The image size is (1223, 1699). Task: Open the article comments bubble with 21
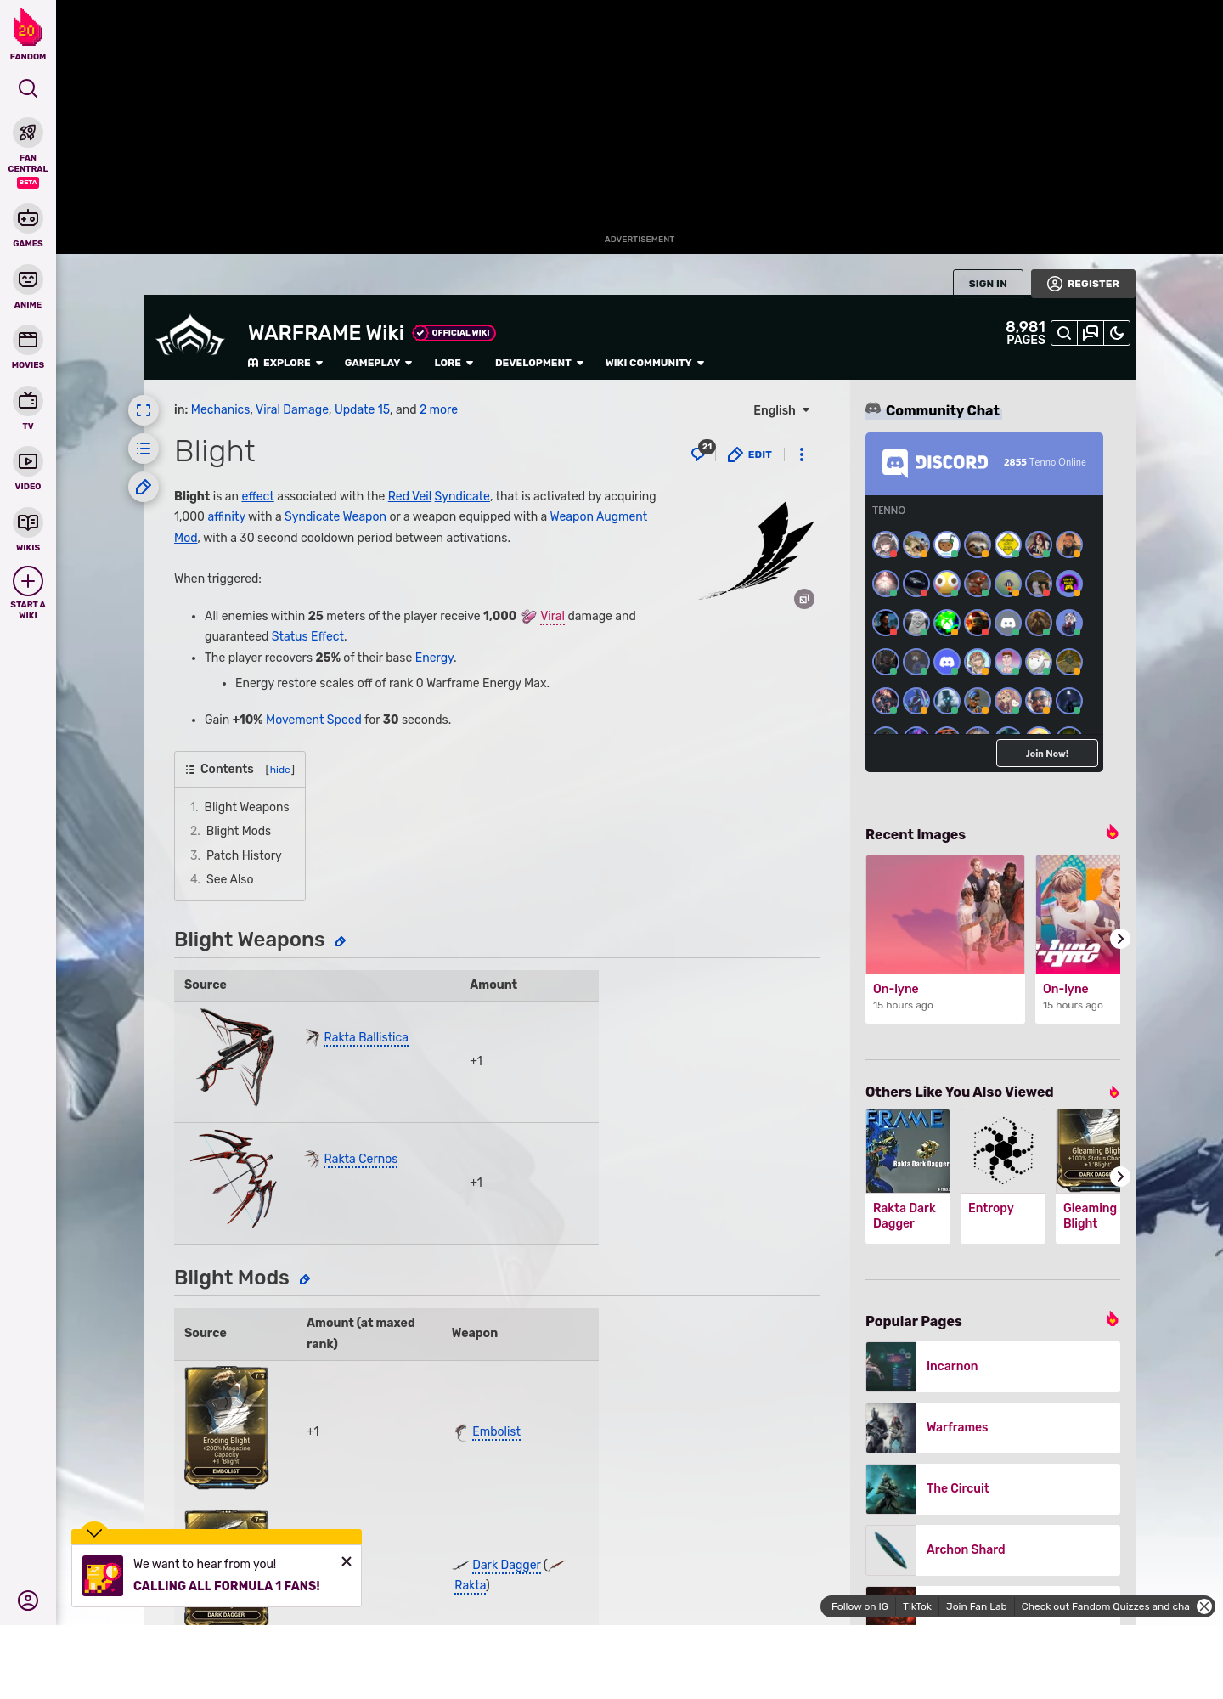(701, 452)
